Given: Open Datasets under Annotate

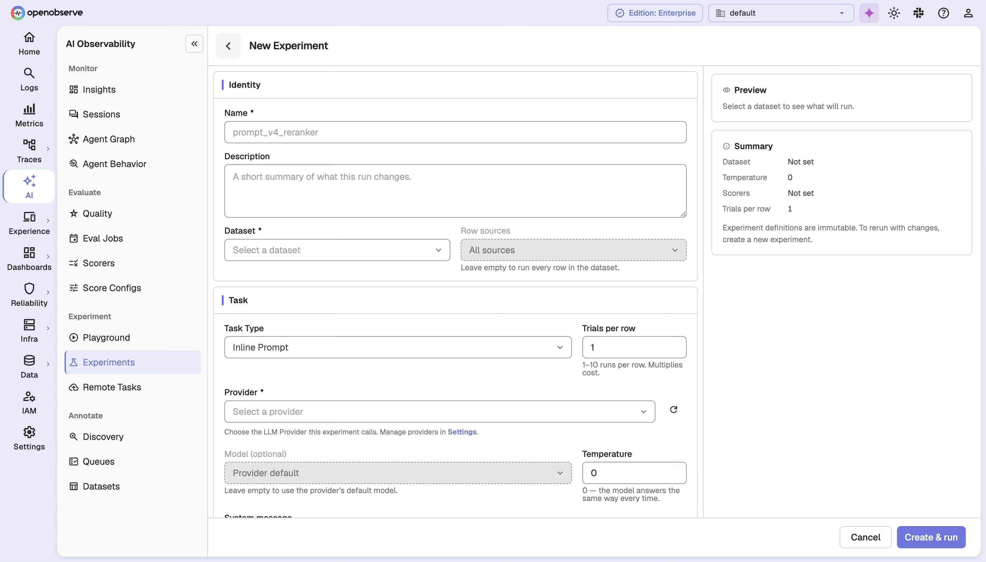Looking at the screenshot, I should pos(132,486).
